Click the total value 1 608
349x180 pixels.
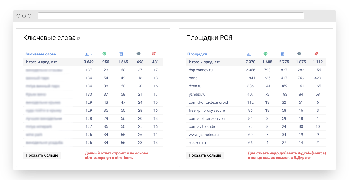click(267, 62)
